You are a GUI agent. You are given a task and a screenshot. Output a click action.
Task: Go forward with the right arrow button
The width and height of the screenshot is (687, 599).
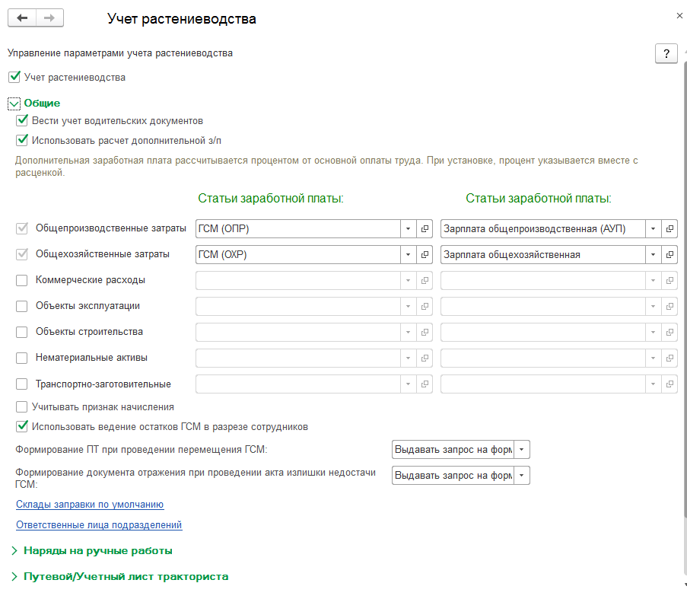[49, 18]
